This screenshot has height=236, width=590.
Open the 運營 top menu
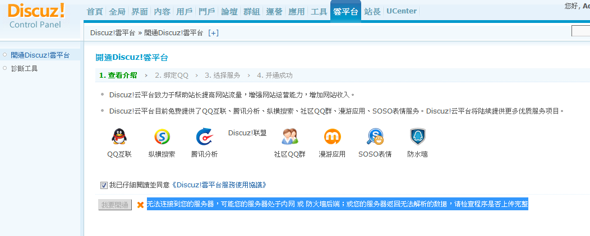click(x=274, y=12)
